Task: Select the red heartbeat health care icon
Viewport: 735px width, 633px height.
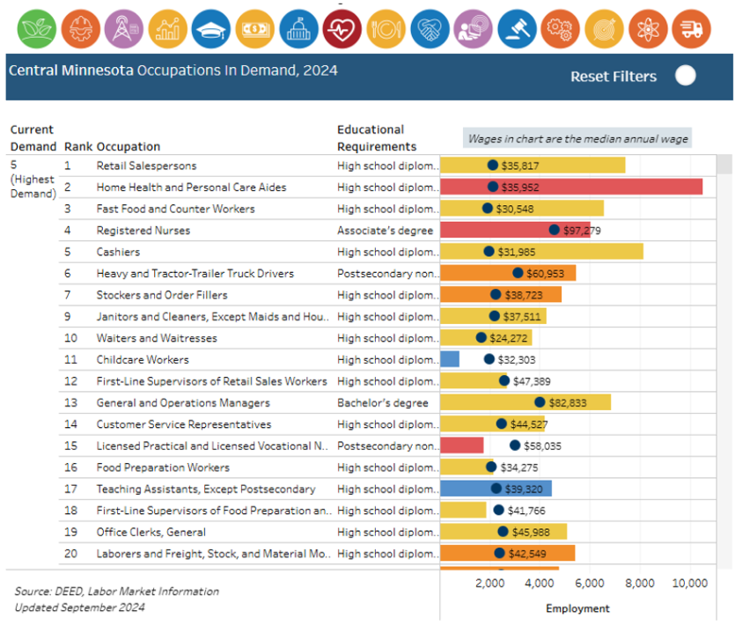Action: (x=342, y=29)
